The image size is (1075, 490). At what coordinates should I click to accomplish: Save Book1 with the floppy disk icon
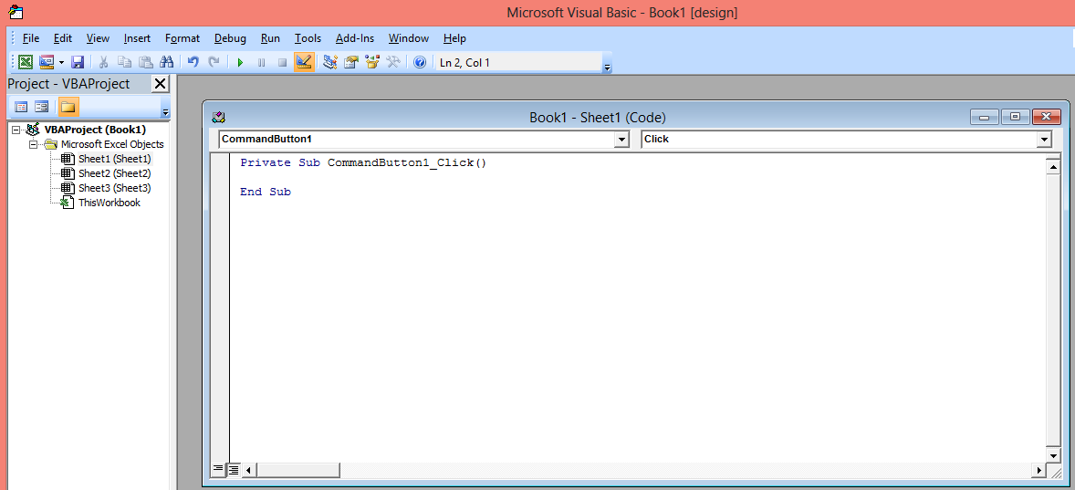(78, 62)
